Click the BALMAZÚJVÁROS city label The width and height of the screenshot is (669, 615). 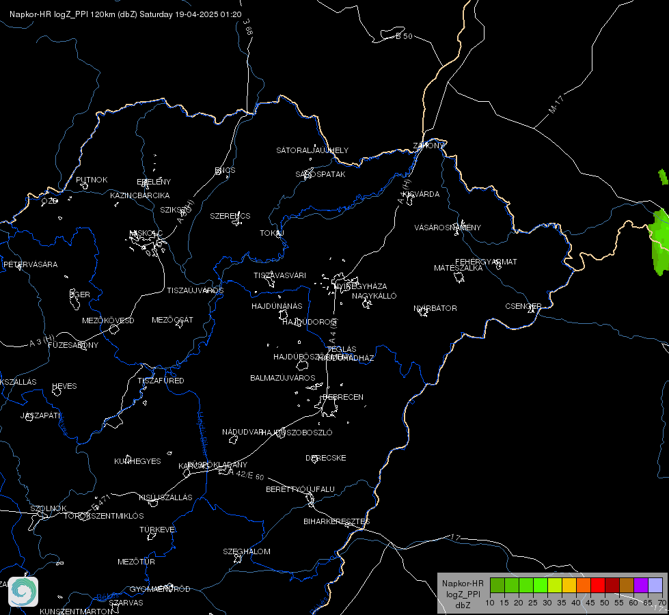point(283,378)
